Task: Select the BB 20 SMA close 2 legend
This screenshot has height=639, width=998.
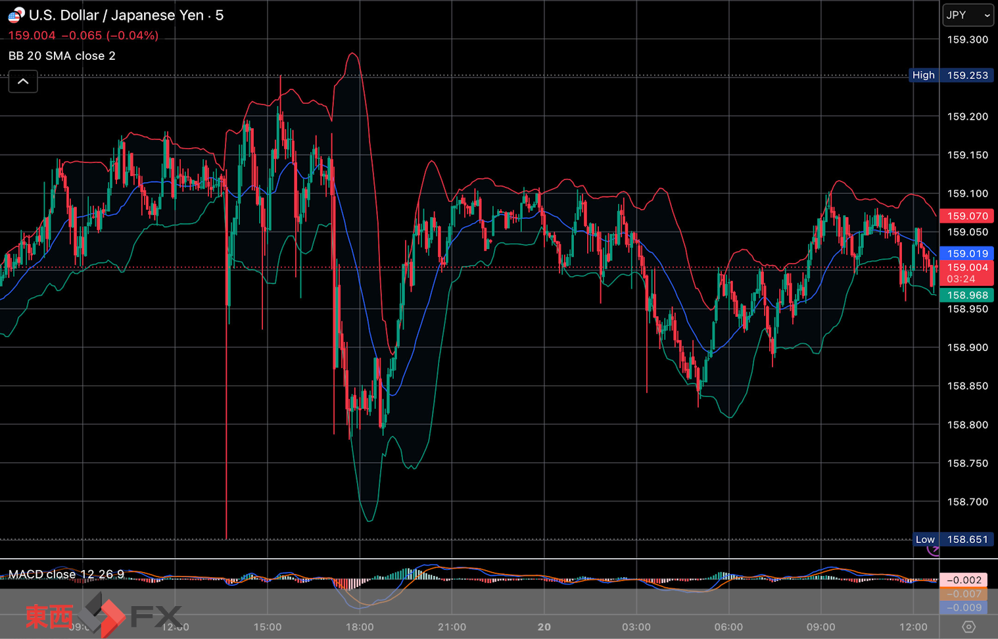Action: tap(62, 56)
